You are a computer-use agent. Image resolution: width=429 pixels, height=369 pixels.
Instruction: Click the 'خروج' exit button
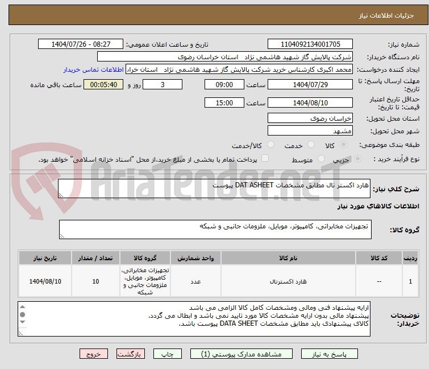[x=94, y=354]
